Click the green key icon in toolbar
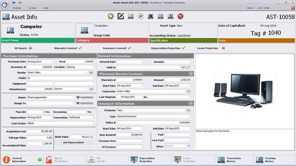 pos(141,16)
